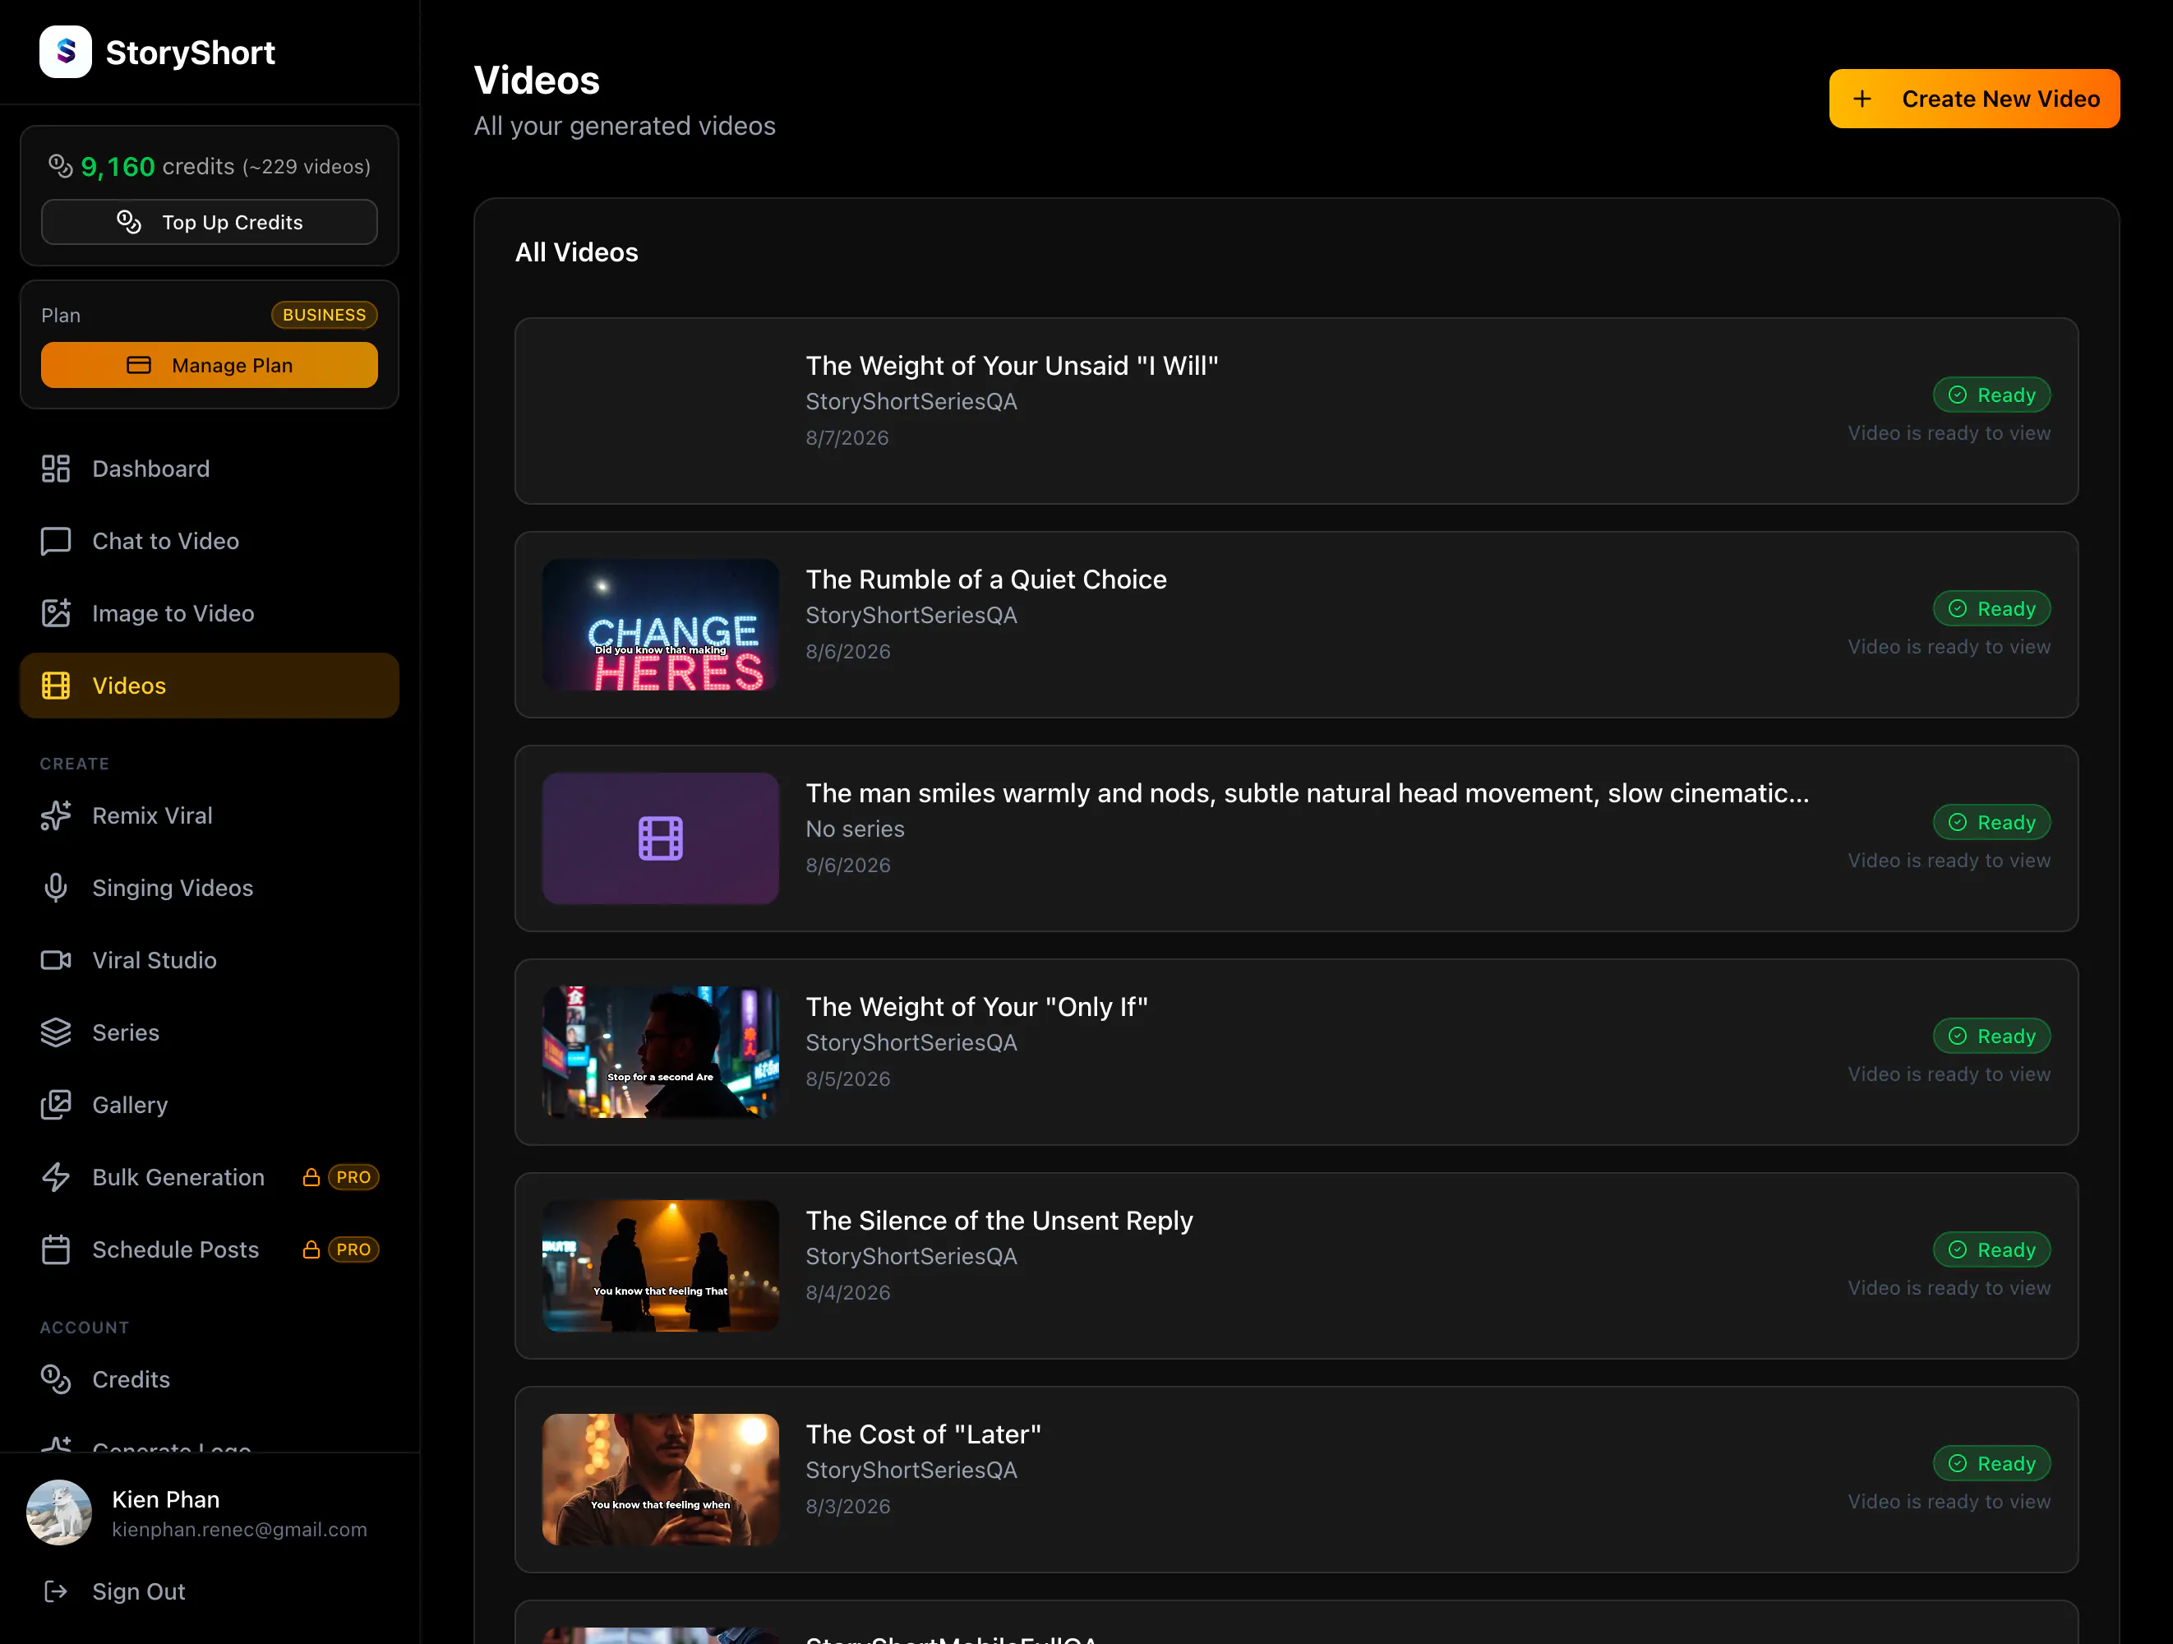Click the PRO badge next to Schedule Posts
The width and height of the screenshot is (2173, 1644).
(x=353, y=1249)
